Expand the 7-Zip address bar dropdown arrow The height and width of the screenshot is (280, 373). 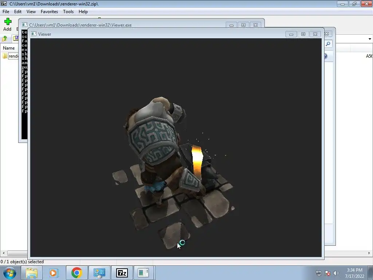[x=370, y=39]
